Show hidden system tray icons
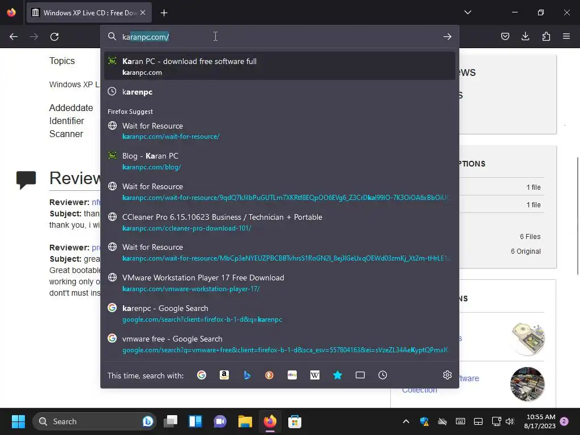This screenshot has height=435, width=580. tap(406, 421)
